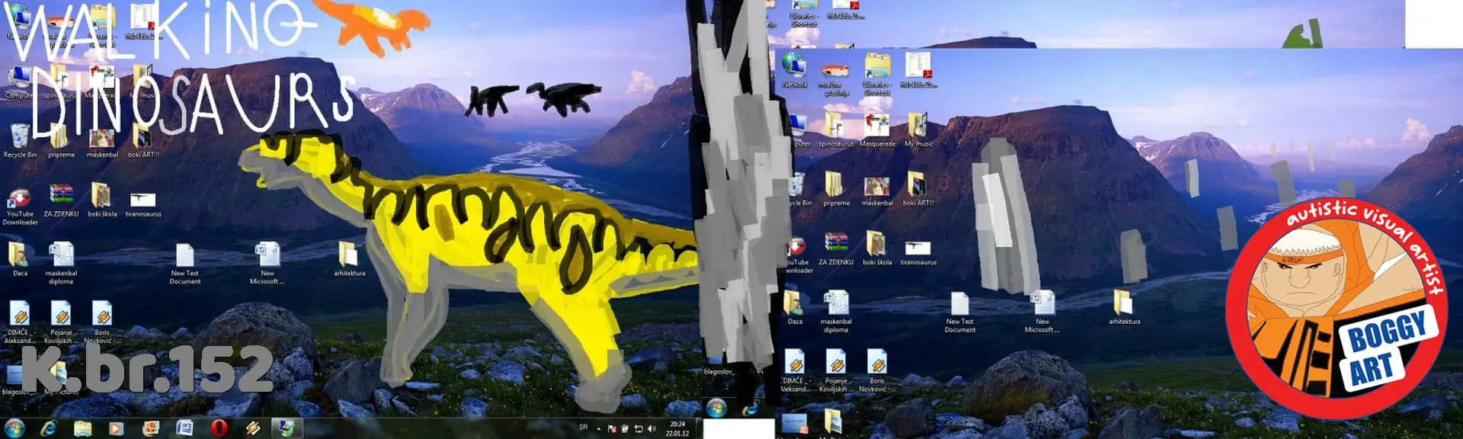Screen dimensions: 1463x439
Task: Select the Masquerade image on the right desktop copy
Action: tap(877, 130)
